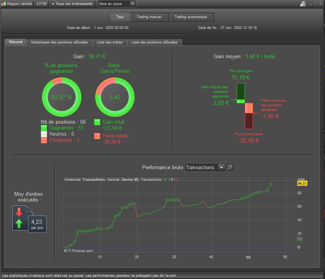Switch filter to Trading manuel
This screenshot has height=279, width=325.
(x=149, y=17)
